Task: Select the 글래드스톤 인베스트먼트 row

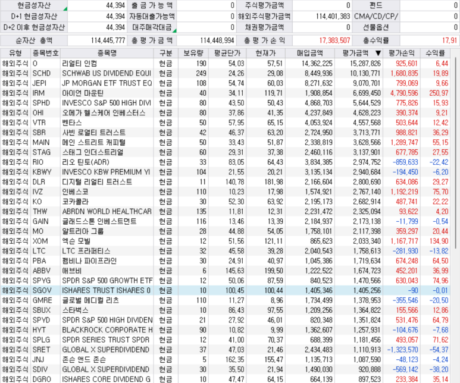Action: tap(226, 221)
